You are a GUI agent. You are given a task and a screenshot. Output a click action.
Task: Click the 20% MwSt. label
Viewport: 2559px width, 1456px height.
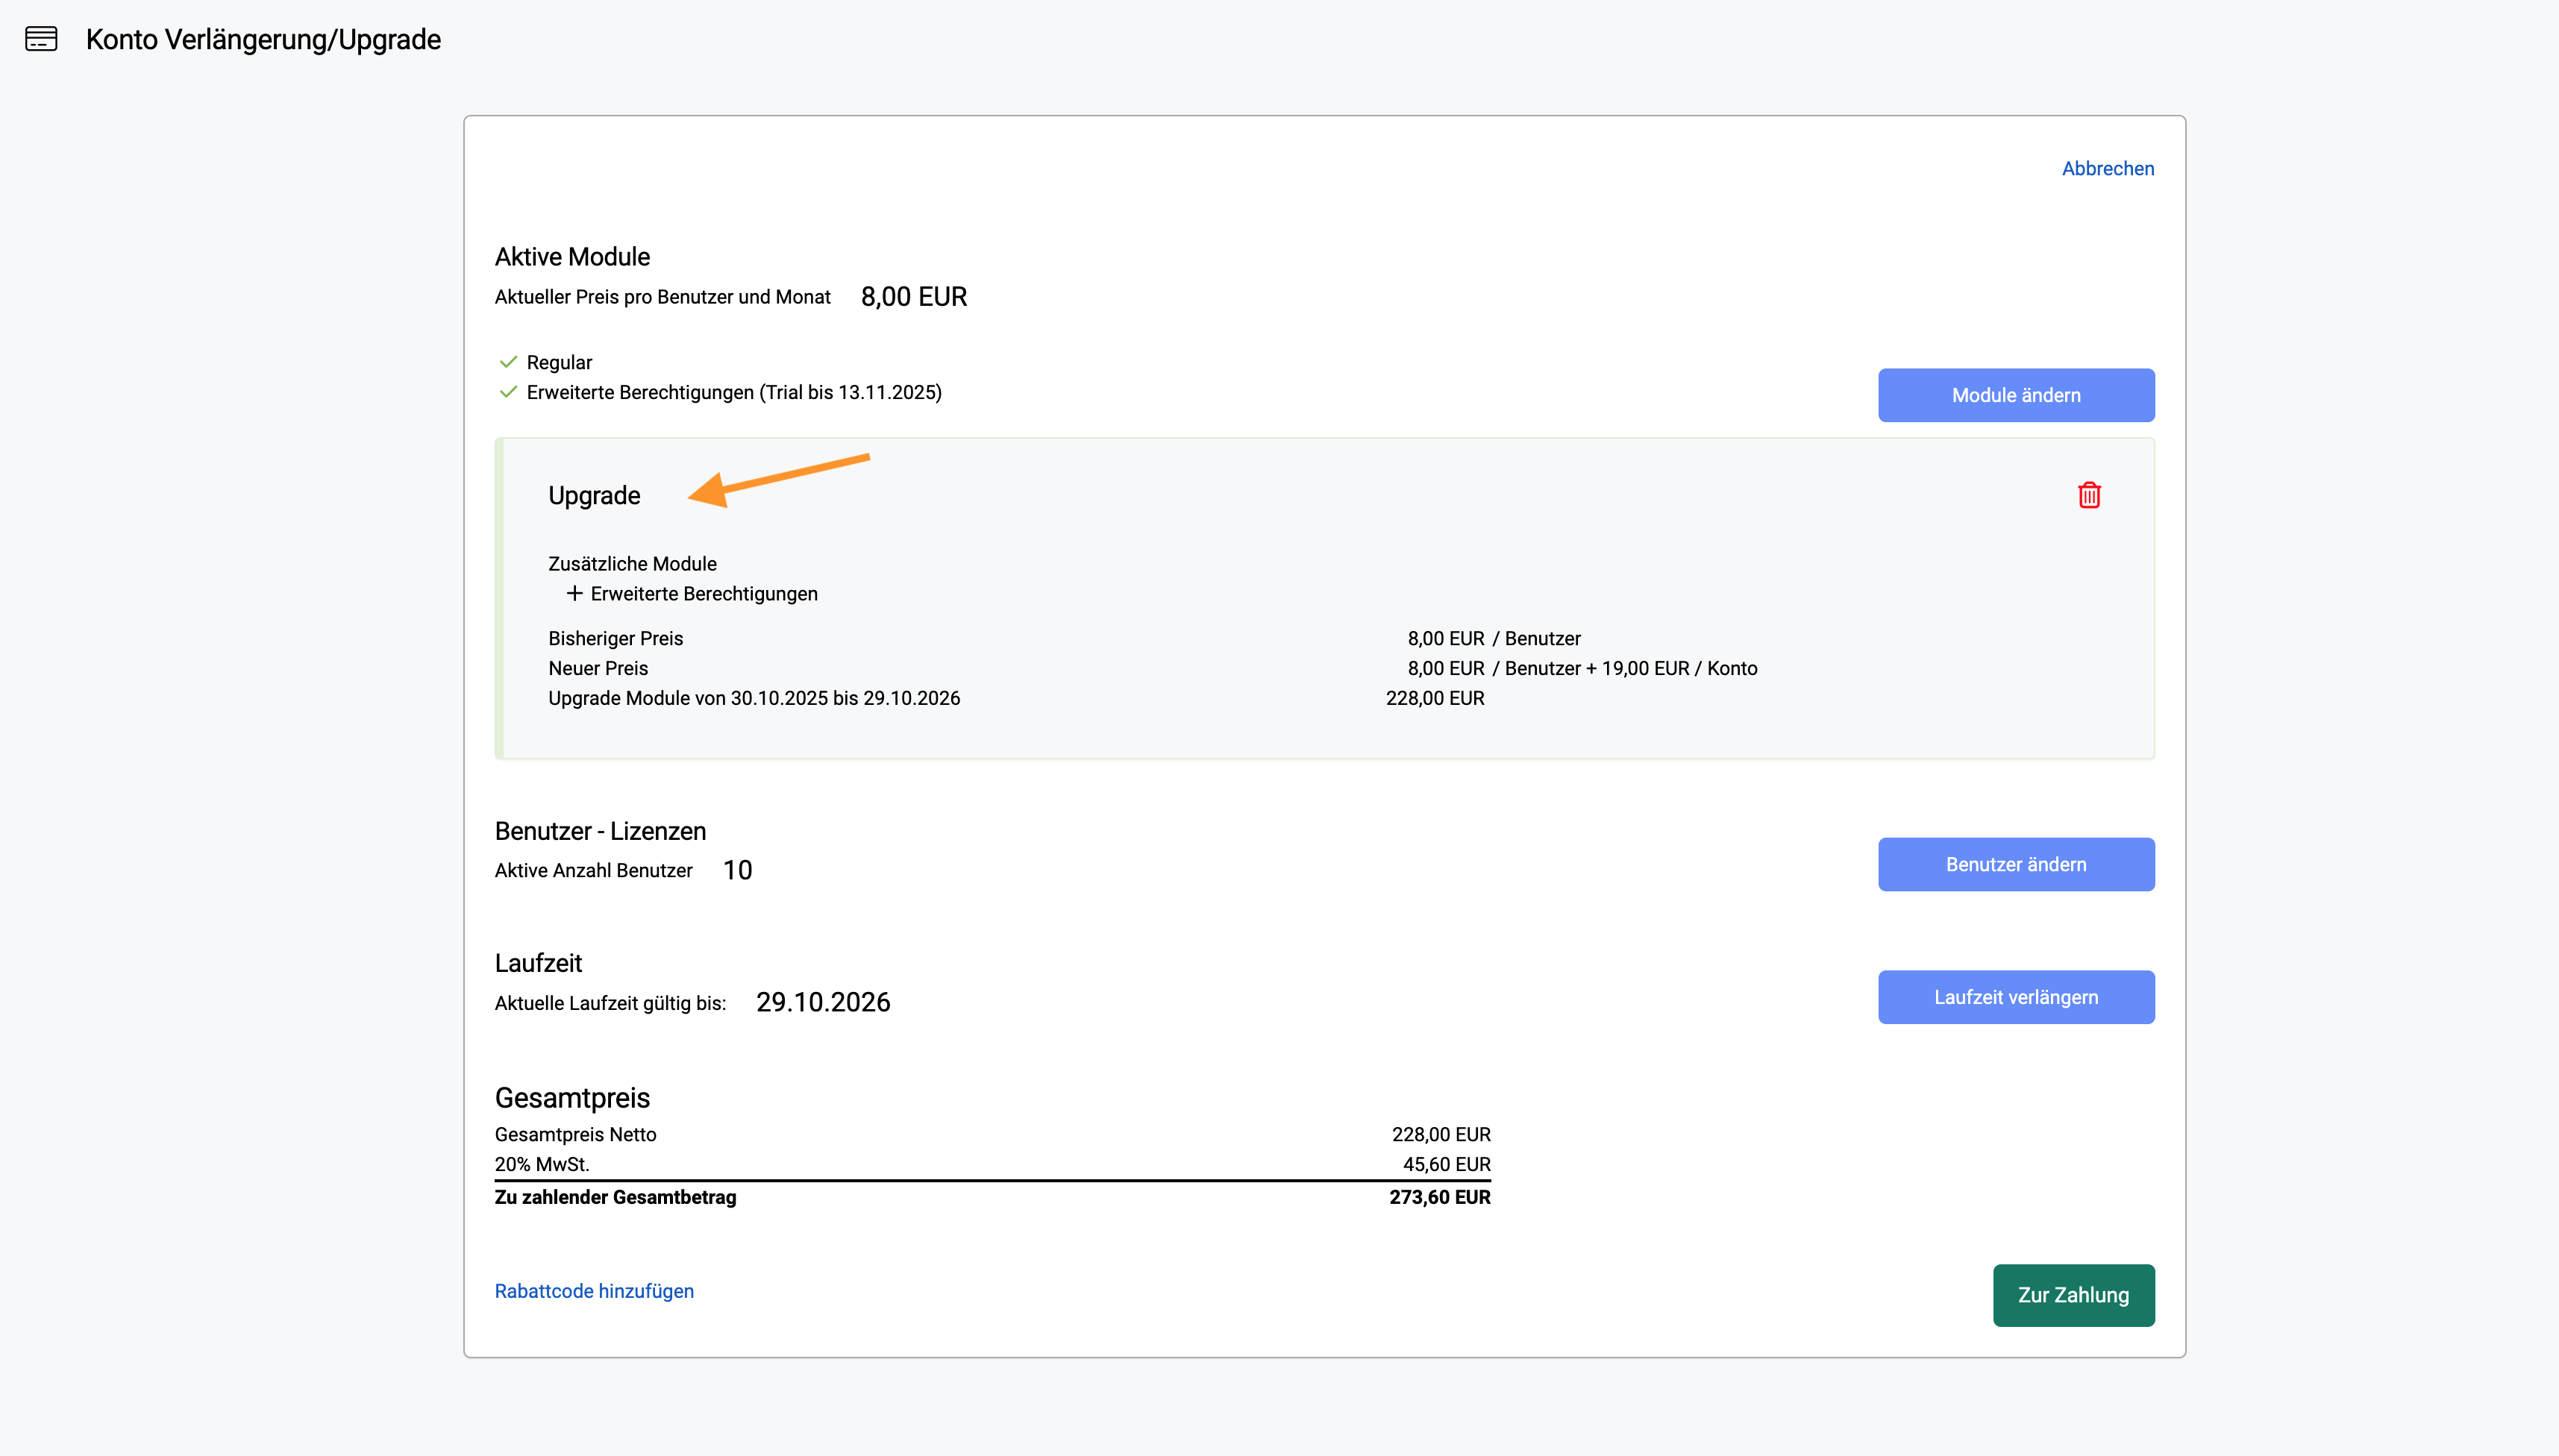tap(542, 1164)
